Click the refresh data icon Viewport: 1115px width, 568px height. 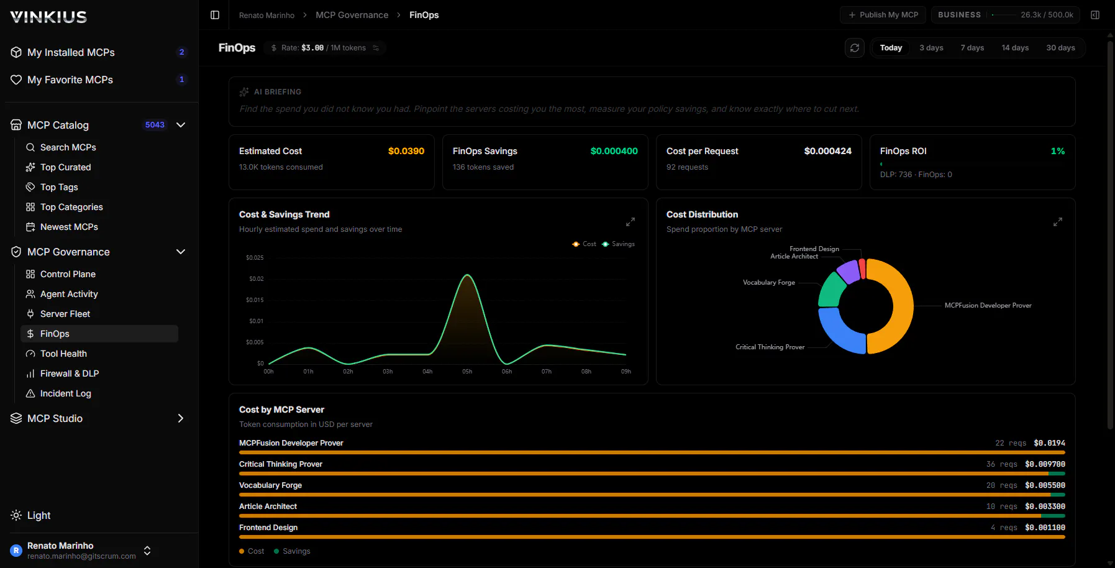[x=855, y=48]
